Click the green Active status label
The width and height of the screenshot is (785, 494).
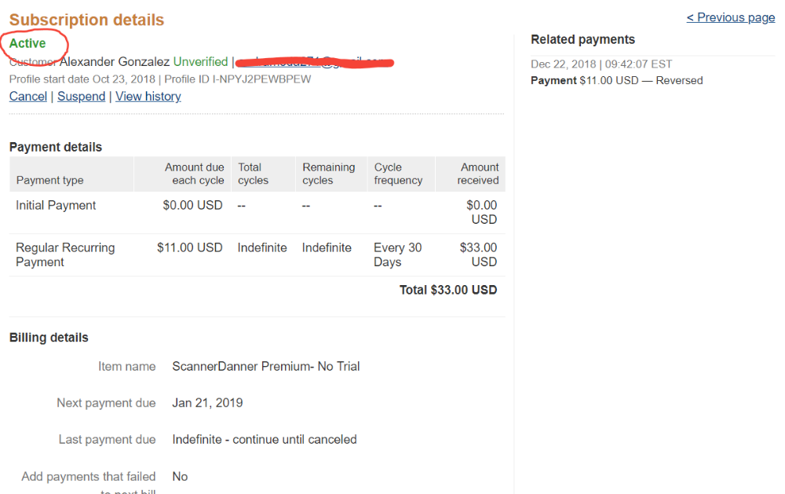pyautogui.click(x=27, y=44)
